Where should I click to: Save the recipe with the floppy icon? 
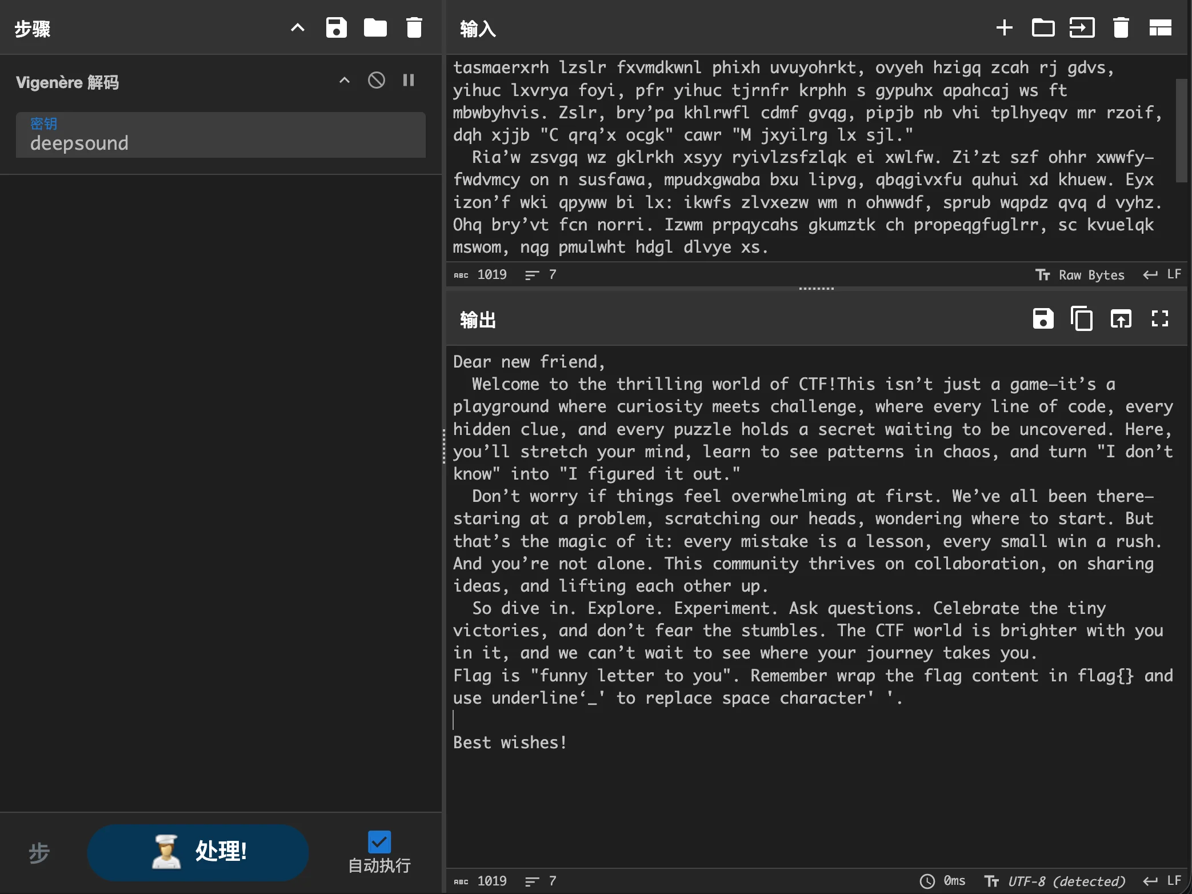(336, 27)
